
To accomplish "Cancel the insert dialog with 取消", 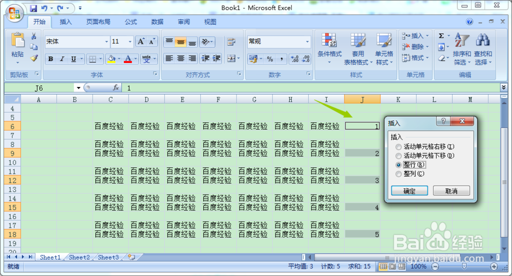I will coord(451,191).
